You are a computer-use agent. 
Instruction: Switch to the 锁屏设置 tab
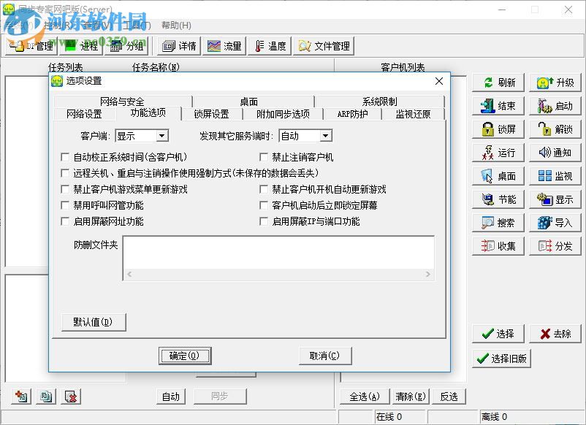[208, 114]
